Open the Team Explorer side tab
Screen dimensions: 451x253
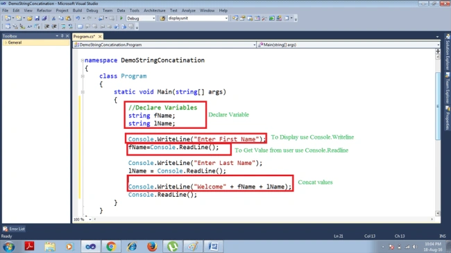(x=448, y=88)
